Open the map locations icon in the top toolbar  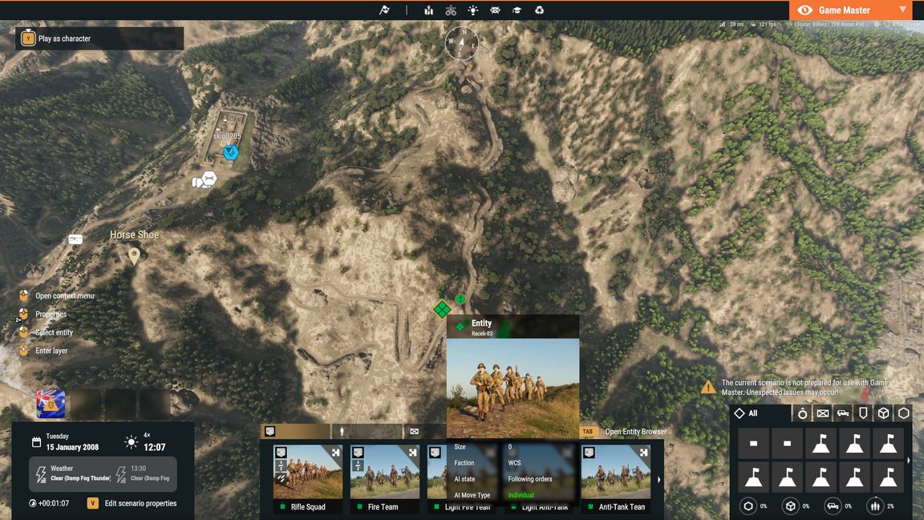tap(428, 10)
